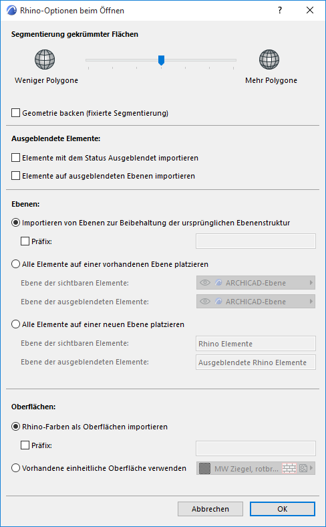Click the dense globe icon for more polygons
Screen dimensions: 326x527
[269, 60]
